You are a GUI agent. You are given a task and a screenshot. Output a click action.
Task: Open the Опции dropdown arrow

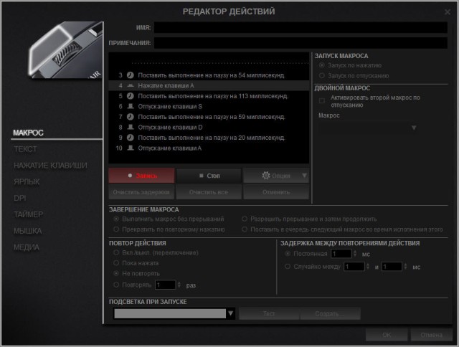point(304,176)
